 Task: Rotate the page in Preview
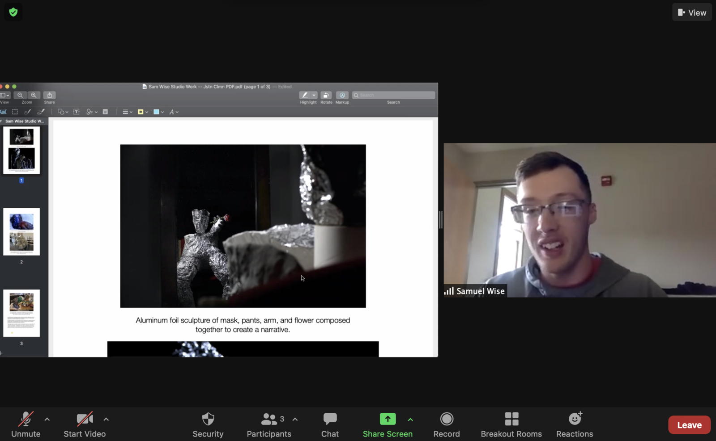click(326, 95)
